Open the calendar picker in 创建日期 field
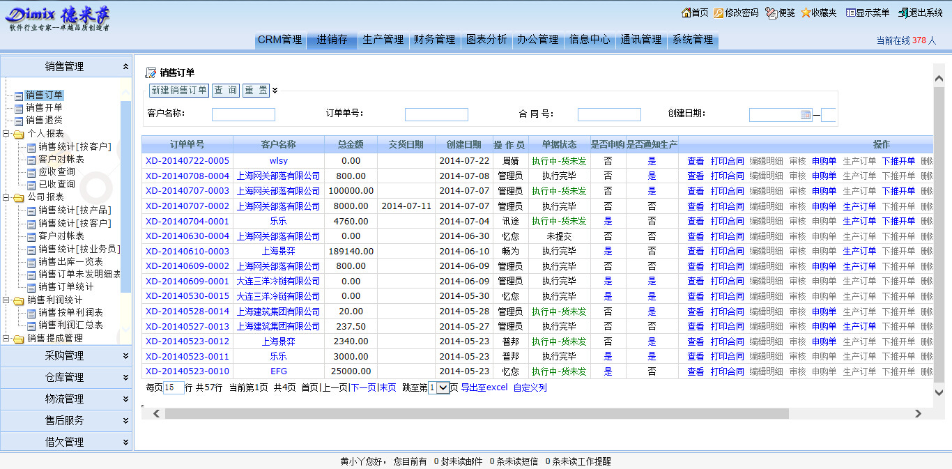 [806, 115]
